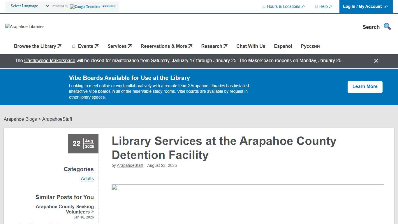
Task: Click the Log In / My Account arrow icon
Action: tap(386, 6)
